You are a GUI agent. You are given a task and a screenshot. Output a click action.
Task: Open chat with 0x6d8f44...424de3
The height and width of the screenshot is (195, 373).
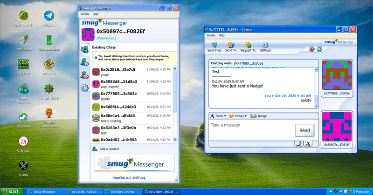[x=132, y=107]
